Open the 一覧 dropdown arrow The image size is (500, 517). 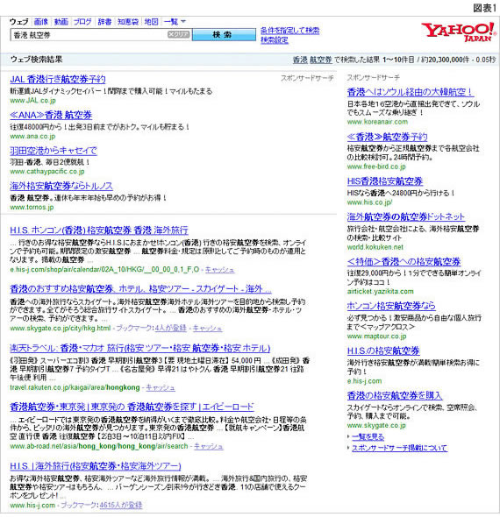[183, 22]
